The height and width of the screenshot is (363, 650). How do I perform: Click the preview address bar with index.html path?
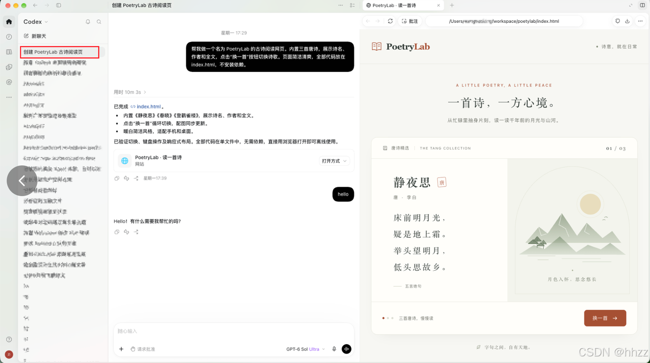(504, 21)
